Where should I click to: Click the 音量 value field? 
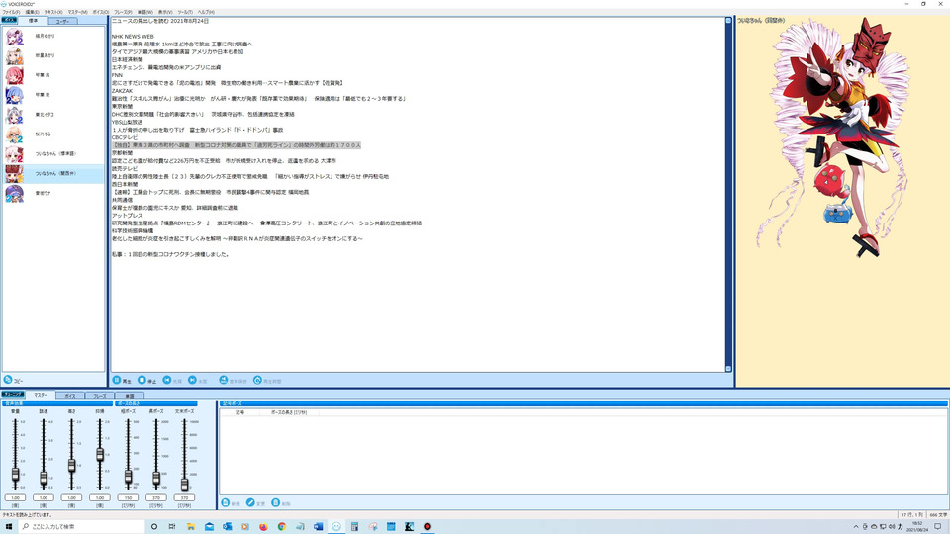pos(15,497)
